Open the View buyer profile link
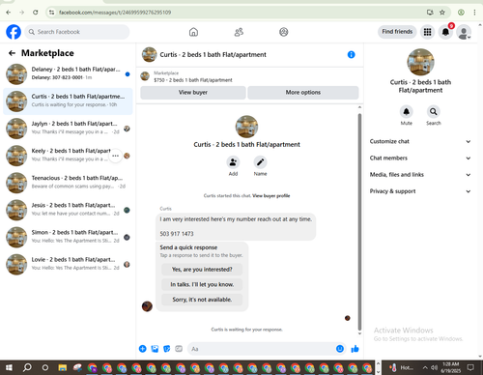This screenshot has height=375, width=483. pos(271,196)
